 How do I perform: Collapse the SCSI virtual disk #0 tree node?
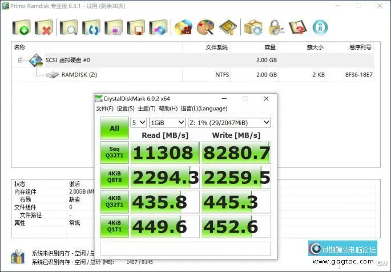tap(20, 61)
